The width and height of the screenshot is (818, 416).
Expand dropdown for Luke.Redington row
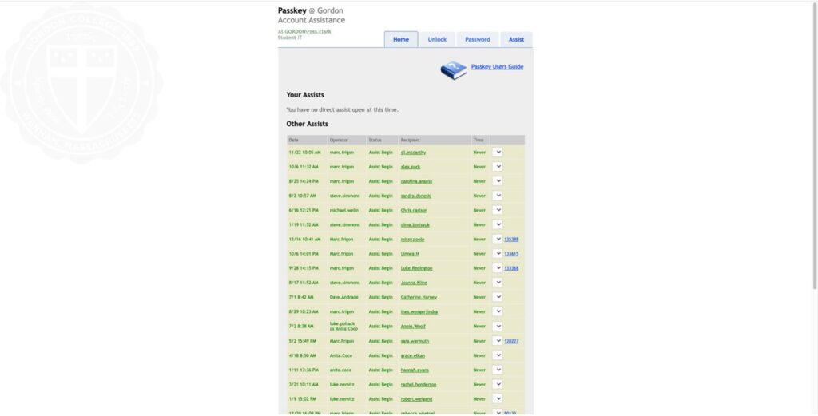pyautogui.click(x=498, y=268)
